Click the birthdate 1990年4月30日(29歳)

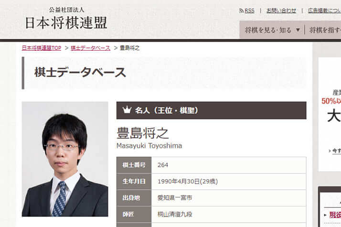[x=188, y=182]
